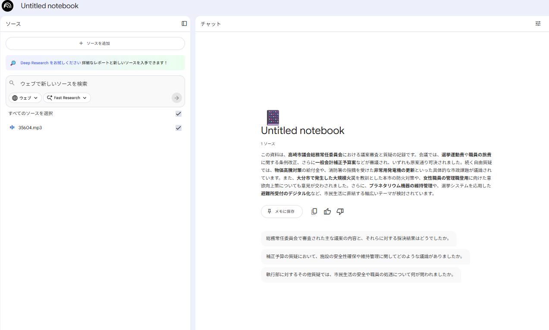
Task: Select the 総務常任委員会 suggested question
Action: 358,238
